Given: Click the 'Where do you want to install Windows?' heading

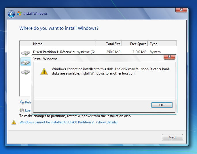Looking at the screenshot, I should pyautogui.click(x=59, y=28).
